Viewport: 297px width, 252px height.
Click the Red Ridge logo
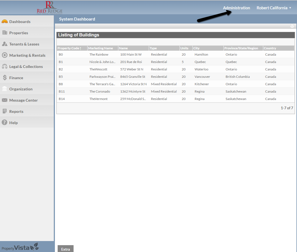click(x=50, y=7)
